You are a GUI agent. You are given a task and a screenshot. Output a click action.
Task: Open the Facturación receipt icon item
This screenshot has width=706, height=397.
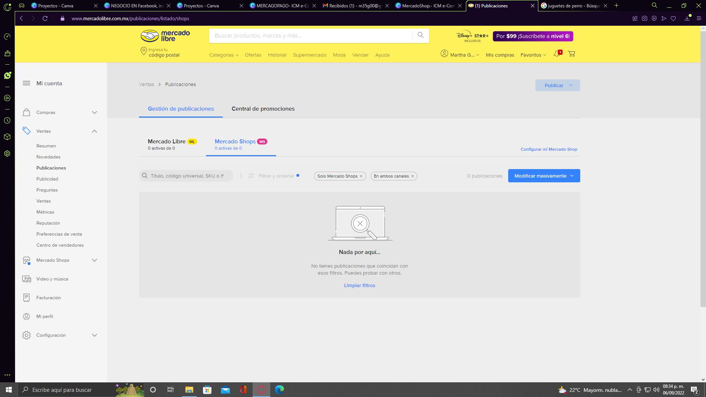tap(26, 298)
